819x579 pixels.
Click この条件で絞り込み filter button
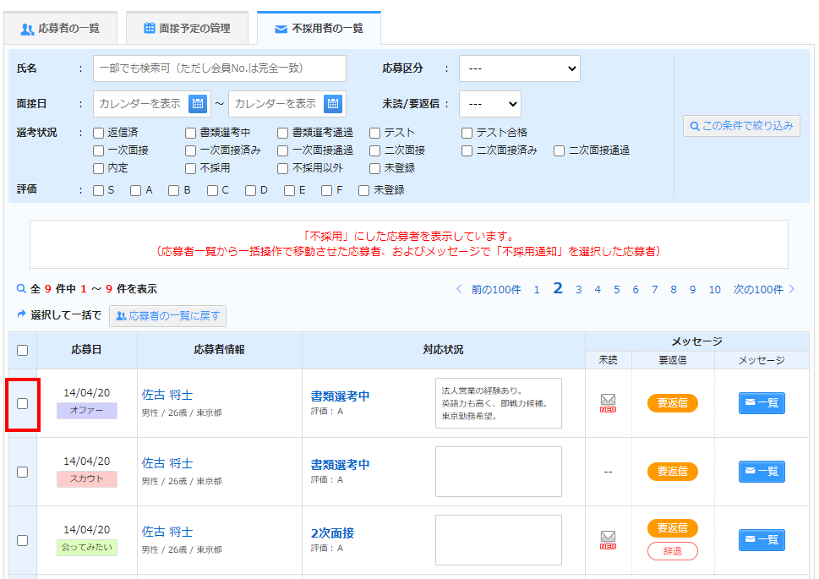pyautogui.click(x=742, y=126)
